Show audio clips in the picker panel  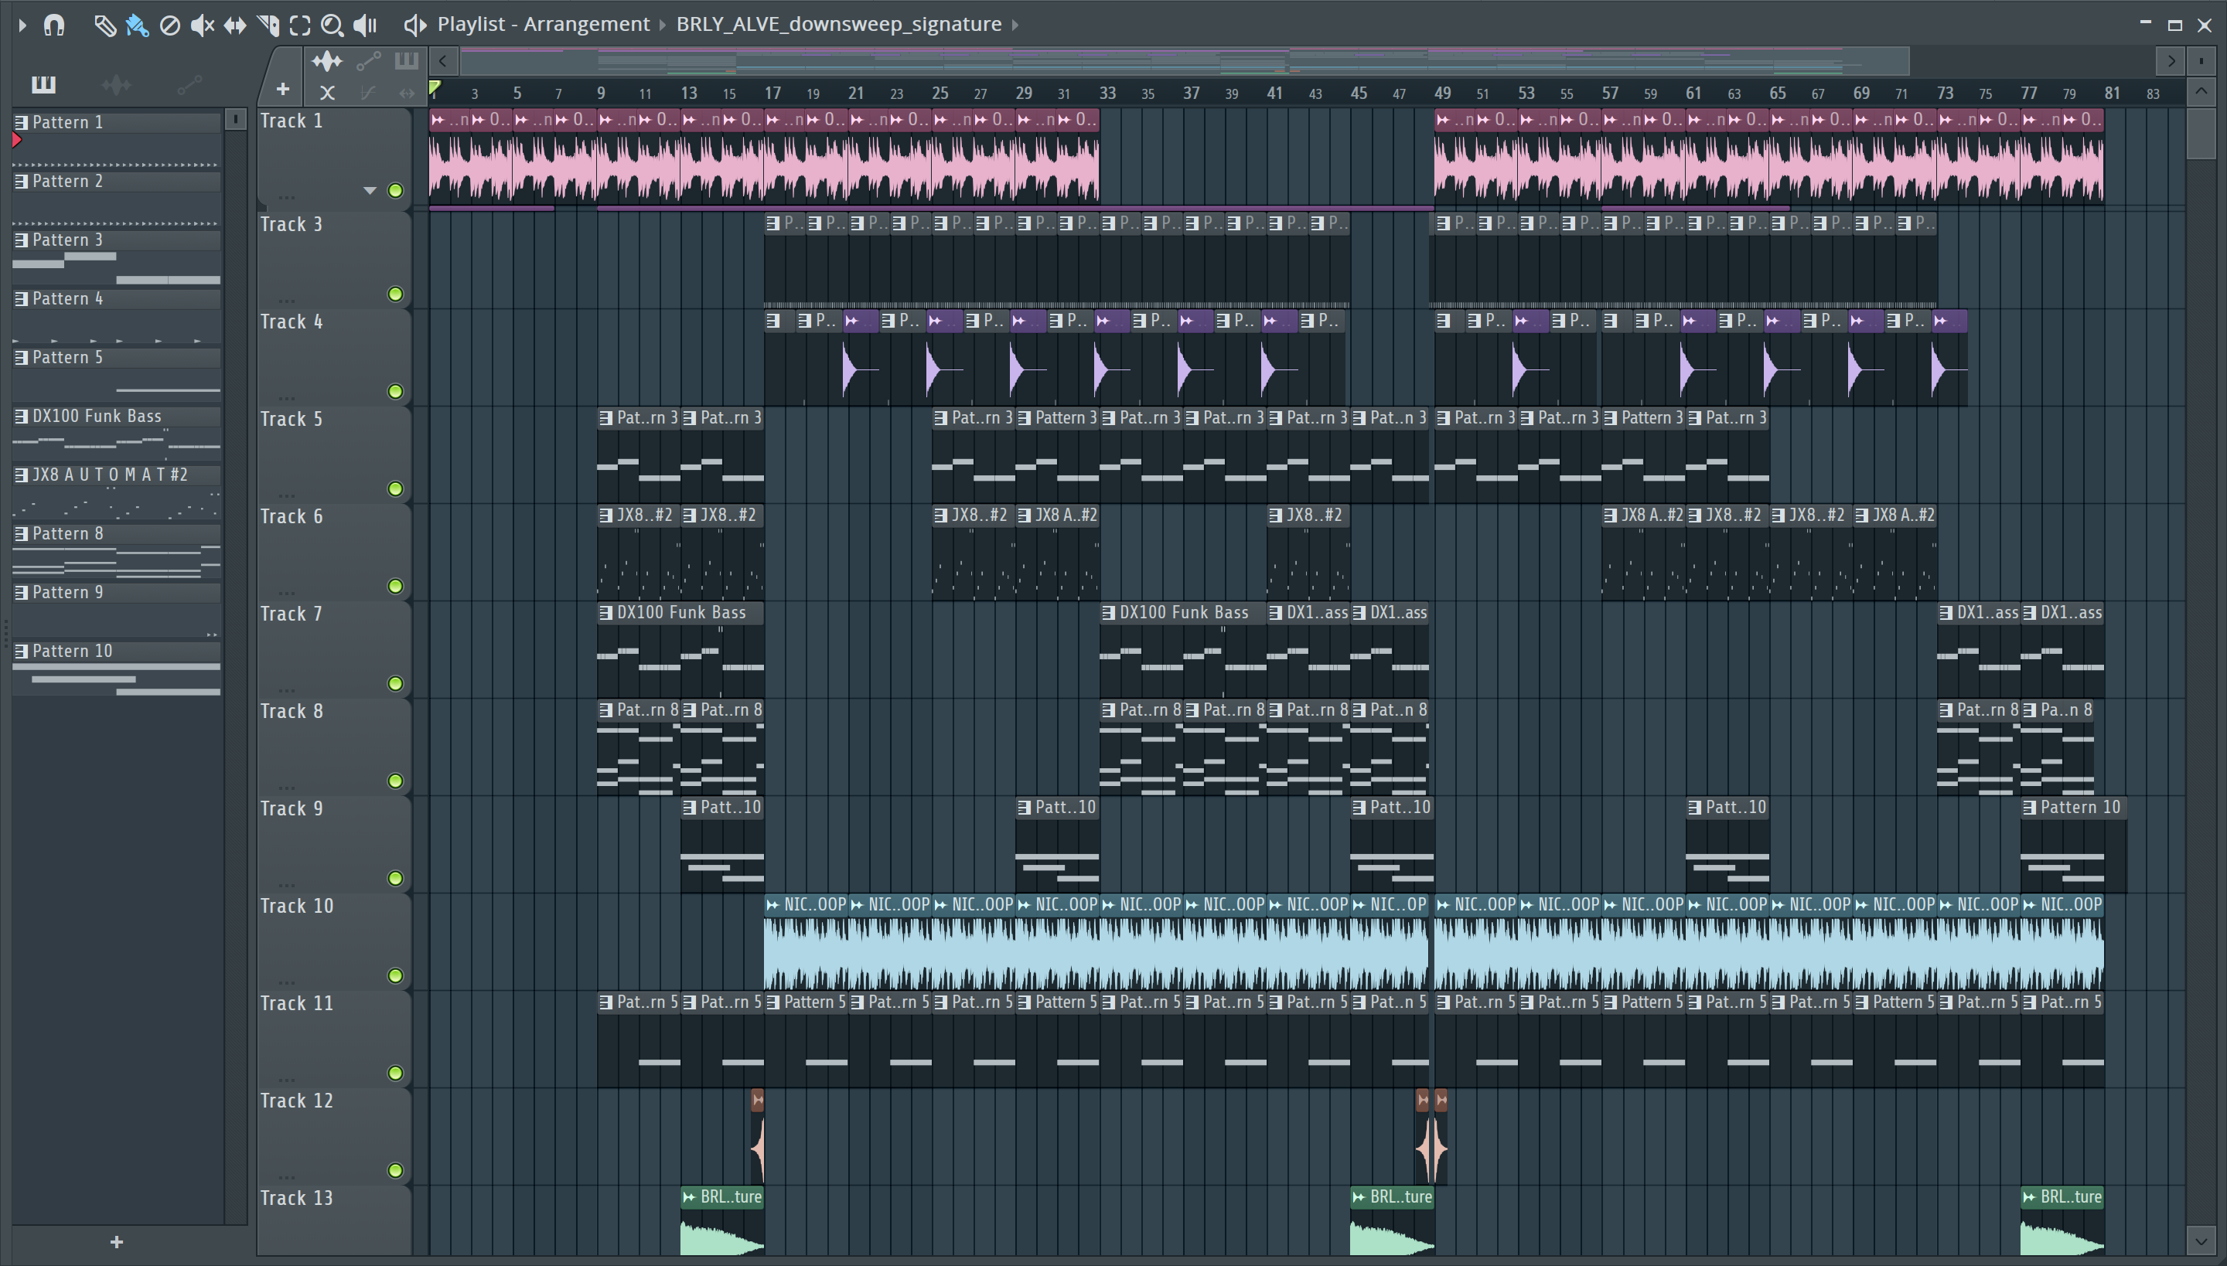pos(116,84)
